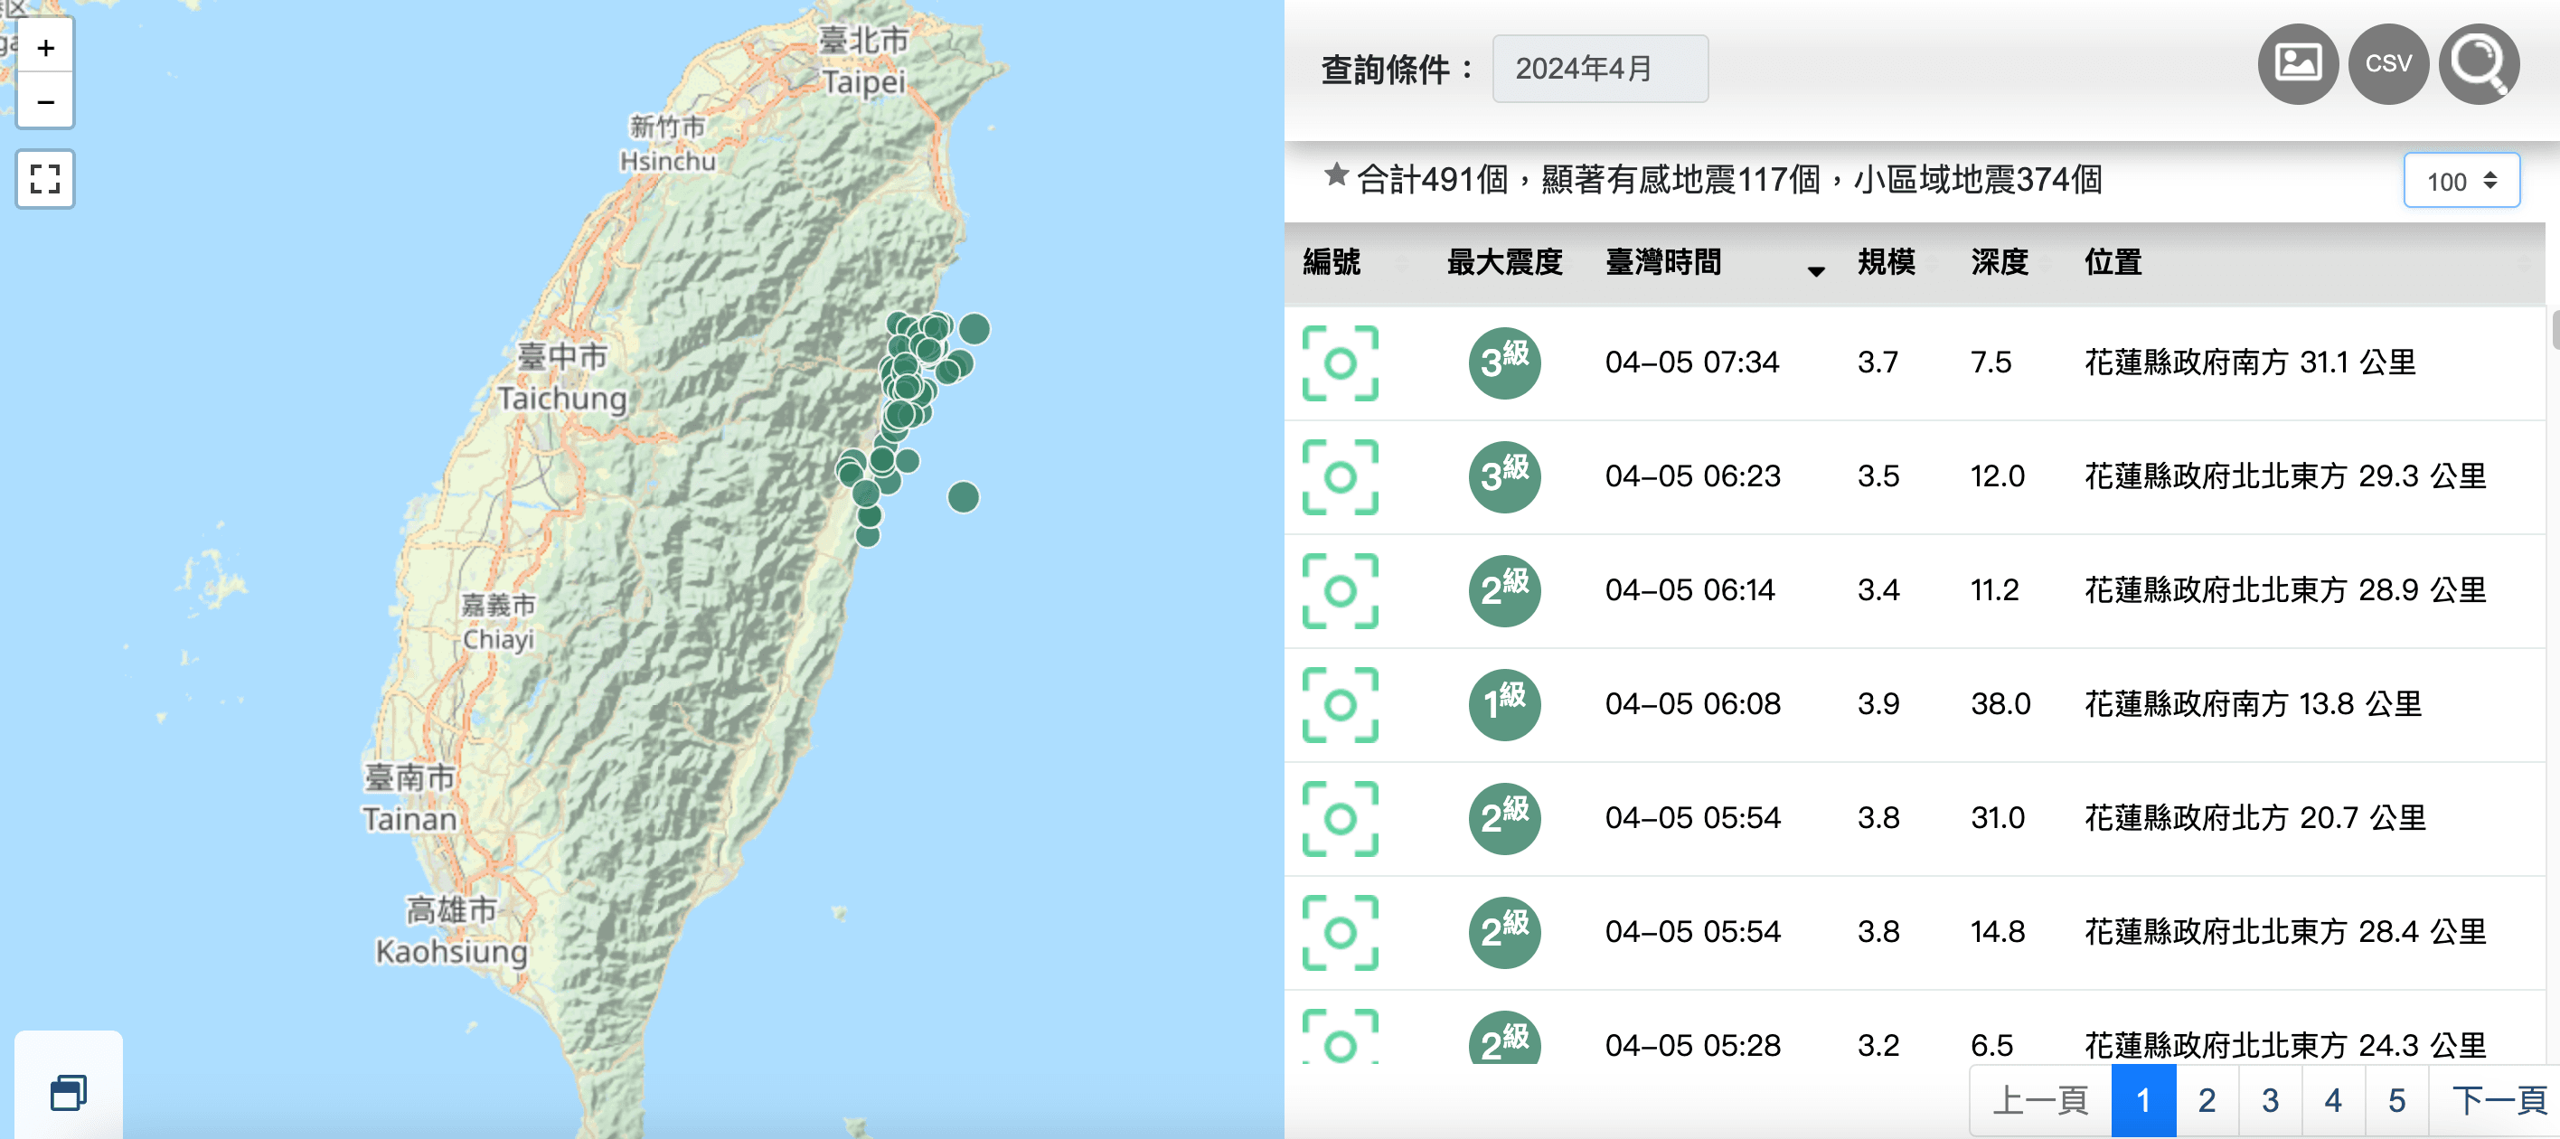Open the map layers switcher icon
This screenshot has height=1139, width=2560.
pos(69,1091)
